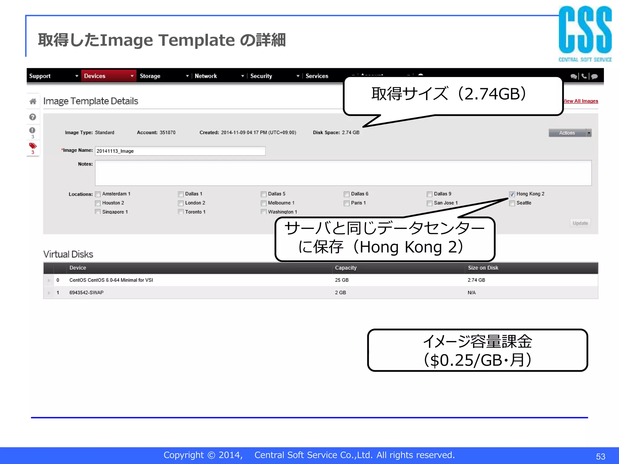Select the "2 GB" capacity cell
Viewport: 619px width, 464px height.
[340, 293]
